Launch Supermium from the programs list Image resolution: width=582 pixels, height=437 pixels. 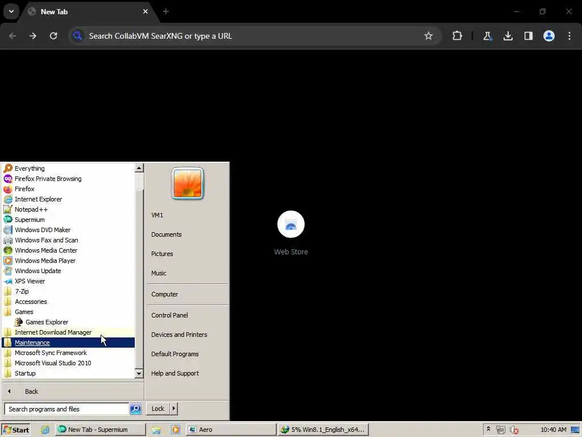(68, 220)
